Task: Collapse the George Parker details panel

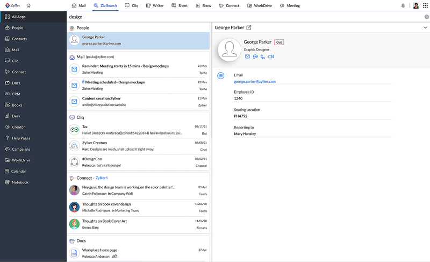Action: 425,27
